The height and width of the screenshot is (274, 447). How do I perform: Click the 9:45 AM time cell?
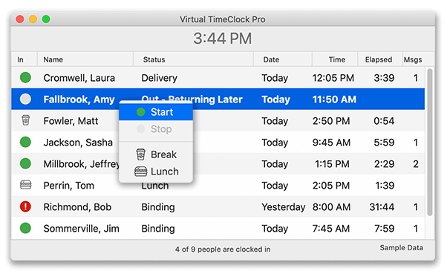pos(331,143)
